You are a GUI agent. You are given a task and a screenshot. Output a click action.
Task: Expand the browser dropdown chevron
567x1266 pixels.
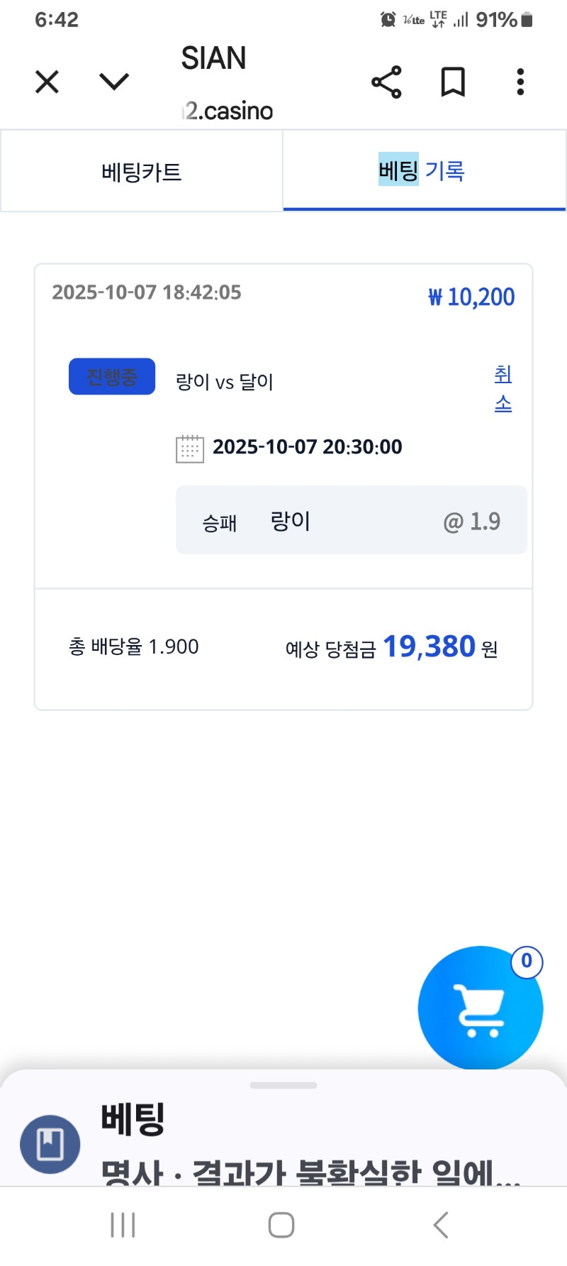114,82
